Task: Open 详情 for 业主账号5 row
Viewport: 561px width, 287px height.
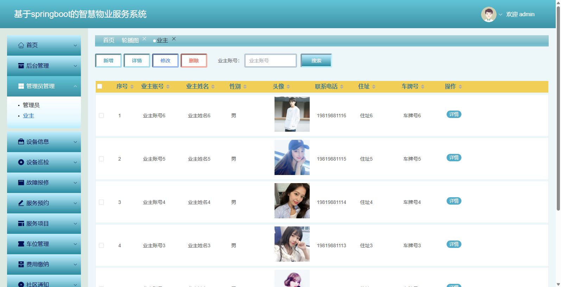Action: [x=454, y=158]
